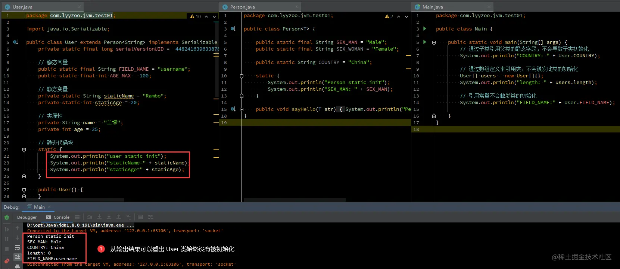Click serialVersionUID in User.java
This screenshot has height=269, width=620.
(140, 49)
